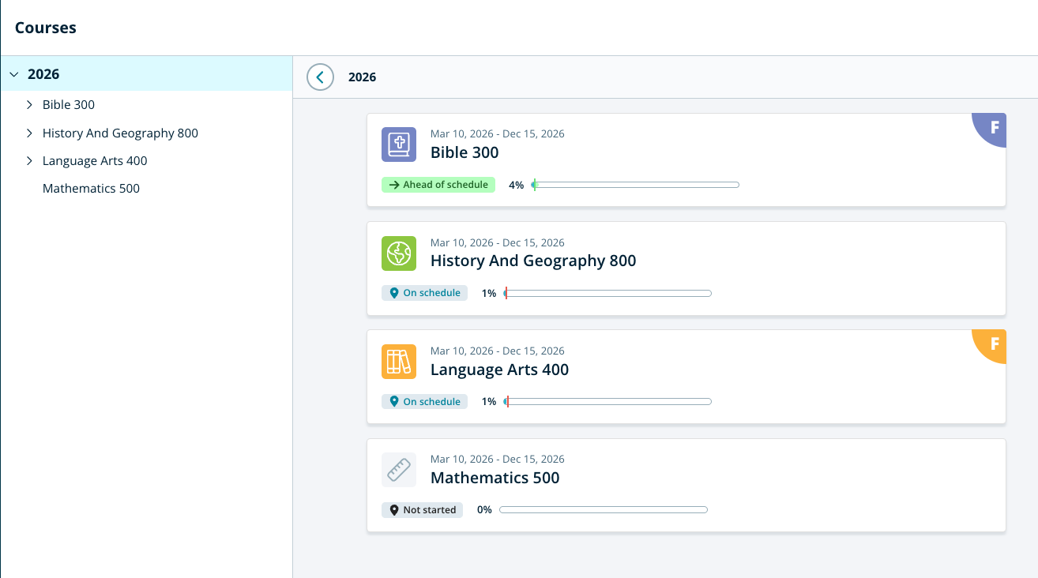
Task: Expand the Bible 300 tree item
Action: pyautogui.click(x=29, y=104)
